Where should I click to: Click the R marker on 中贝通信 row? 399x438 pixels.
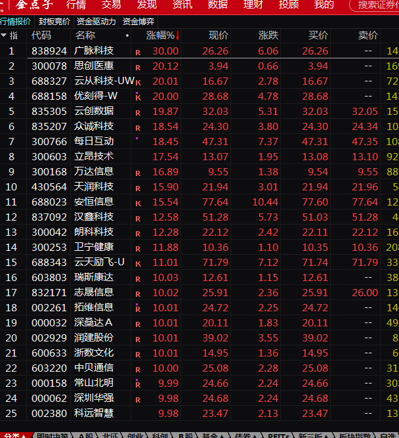[x=138, y=369]
